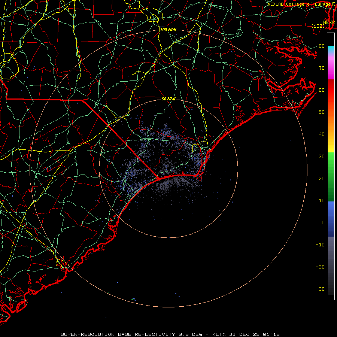
Task: Click the 50 value on color scale
Action: 322,112
